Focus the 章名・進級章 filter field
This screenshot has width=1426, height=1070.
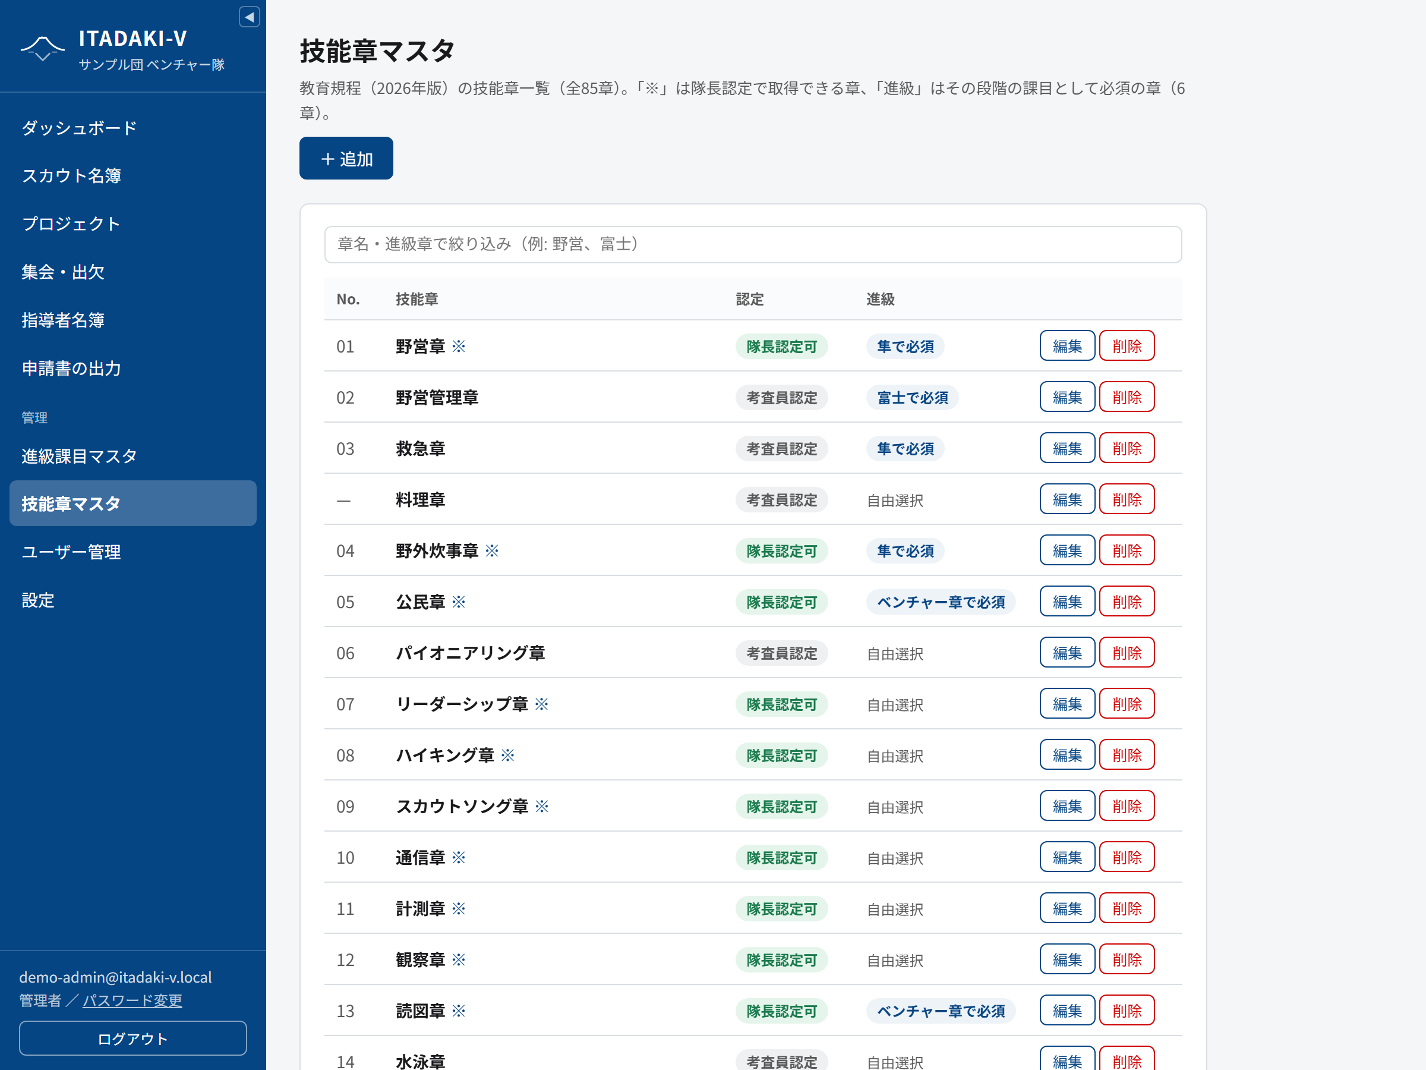753,244
